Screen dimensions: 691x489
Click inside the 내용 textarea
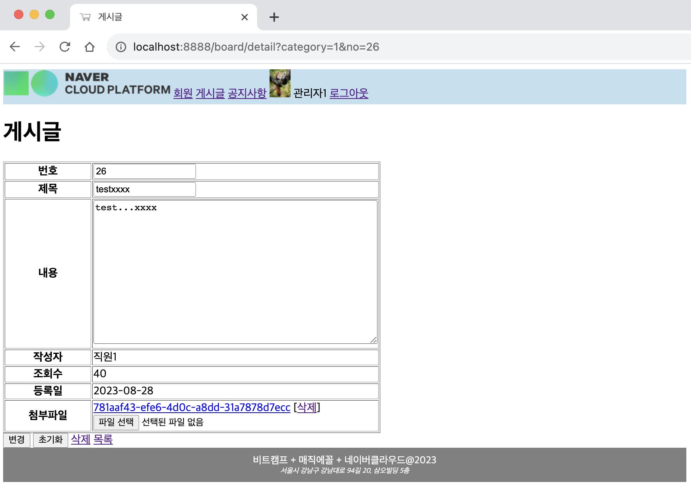click(235, 272)
